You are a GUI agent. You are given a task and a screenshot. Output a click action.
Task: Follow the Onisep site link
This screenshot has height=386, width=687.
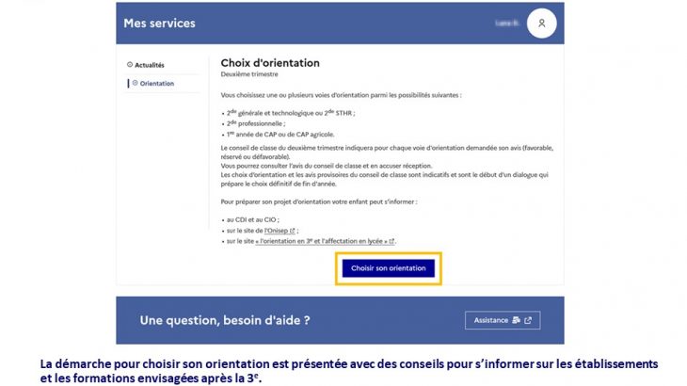pyautogui.click(x=276, y=231)
